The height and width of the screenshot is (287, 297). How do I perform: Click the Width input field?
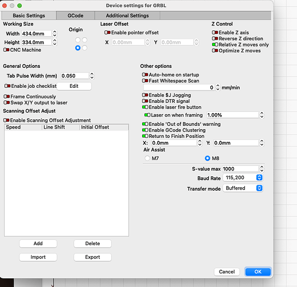pos(37,34)
